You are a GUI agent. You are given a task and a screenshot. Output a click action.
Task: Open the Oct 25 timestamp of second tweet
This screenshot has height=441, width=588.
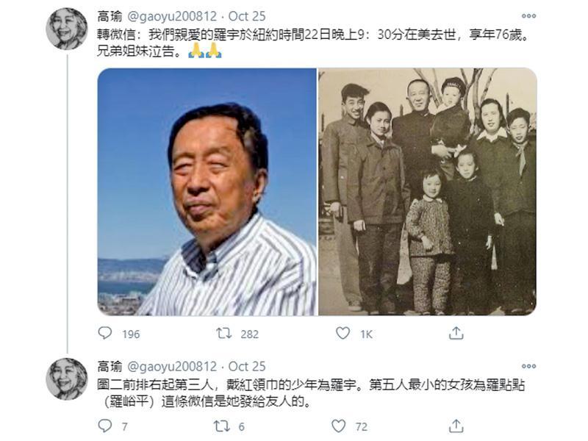(247, 366)
